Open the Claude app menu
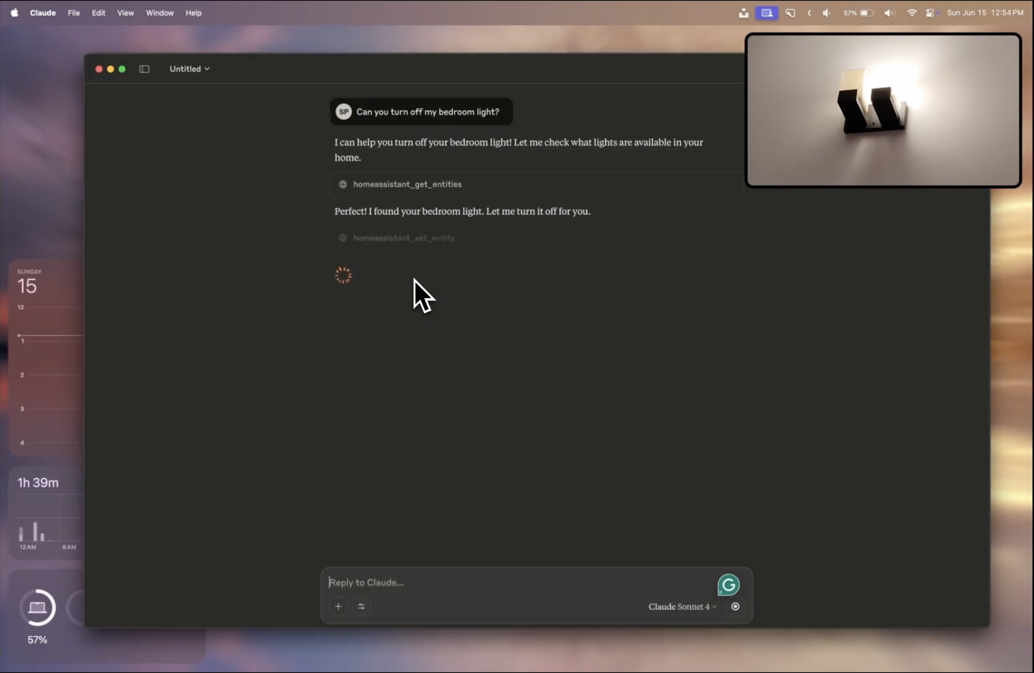 pos(42,13)
